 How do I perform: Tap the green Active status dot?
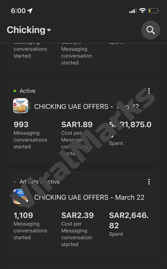tap(15, 91)
